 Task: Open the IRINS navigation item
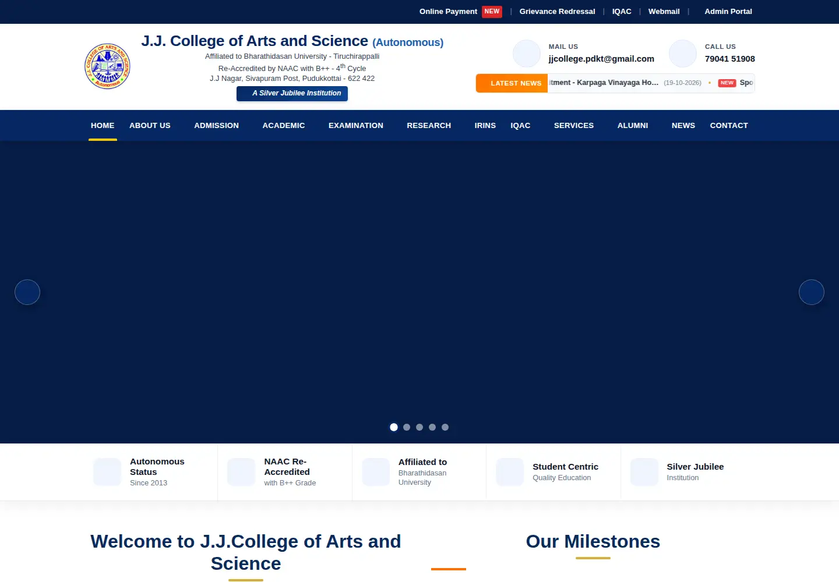[x=485, y=126]
